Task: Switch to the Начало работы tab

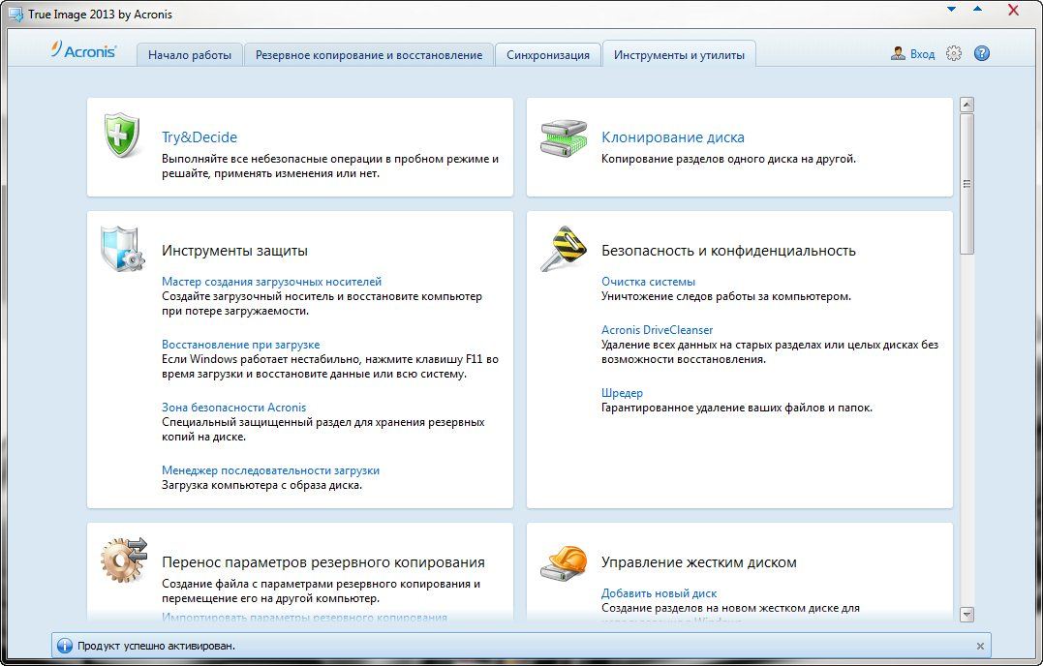Action: coord(190,55)
